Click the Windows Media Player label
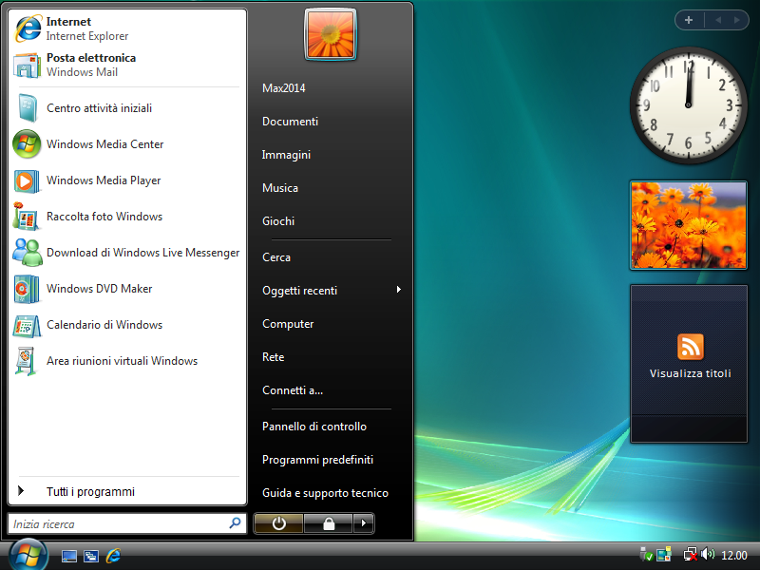The height and width of the screenshot is (570, 760). 104,180
